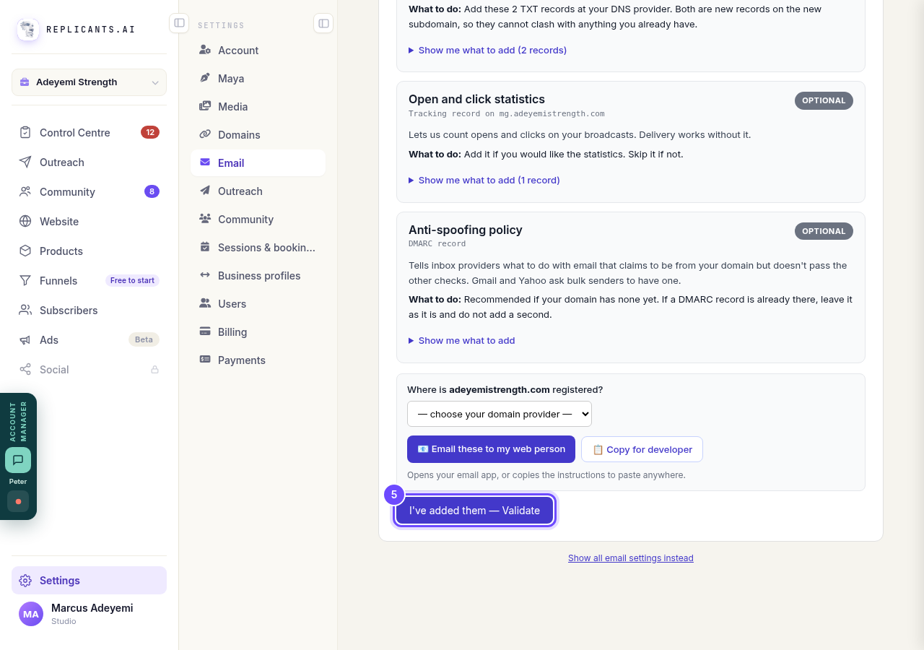Click the lock icon on the Social row
This screenshot has height=650, width=924.
click(154, 369)
